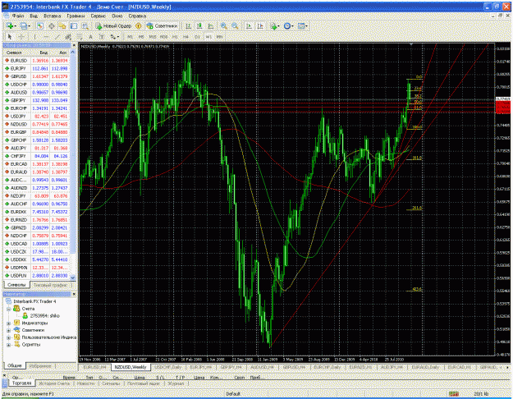Image resolution: width=513 pixels, height=399 pixels.
Task: Click the connection status bars indicator
Action: [x=453, y=394]
